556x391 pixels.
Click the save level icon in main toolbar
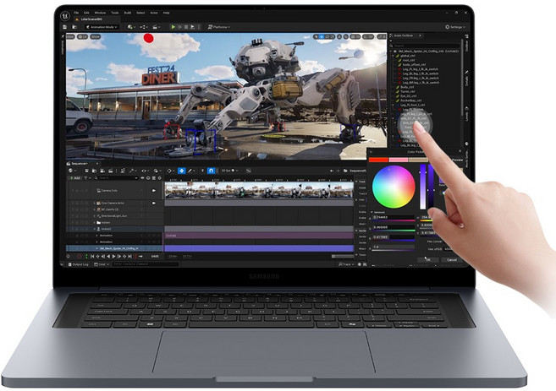pyautogui.click(x=65, y=27)
